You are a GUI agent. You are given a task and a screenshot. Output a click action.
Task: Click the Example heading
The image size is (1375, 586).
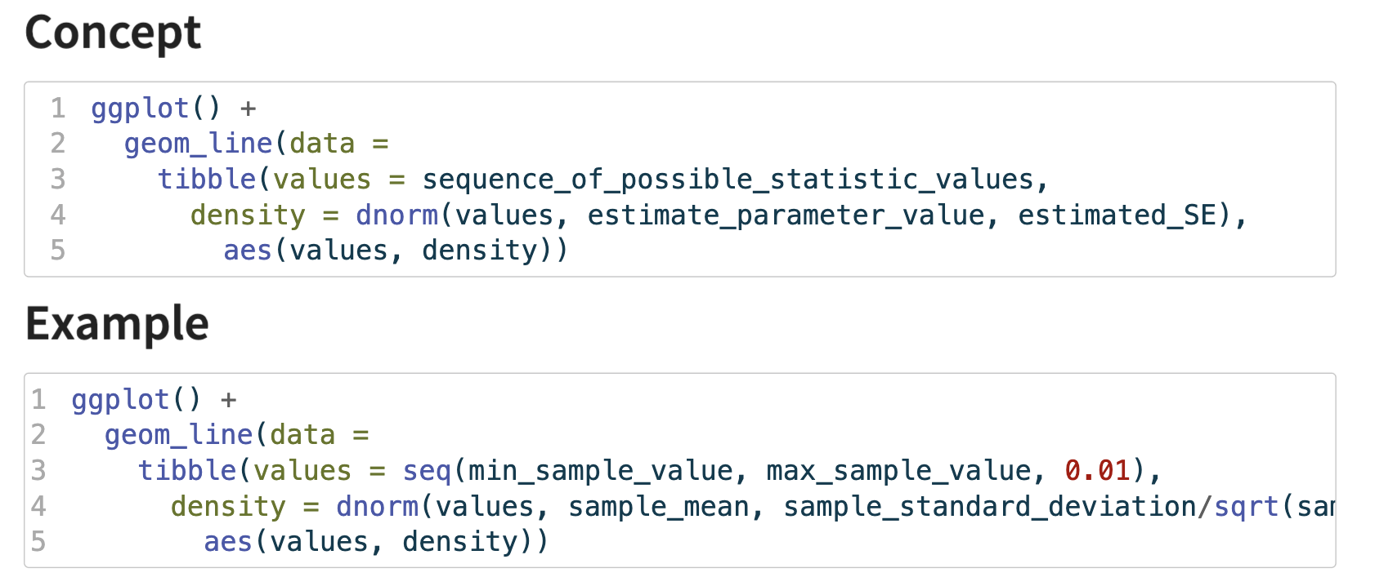click(x=117, y=324)
